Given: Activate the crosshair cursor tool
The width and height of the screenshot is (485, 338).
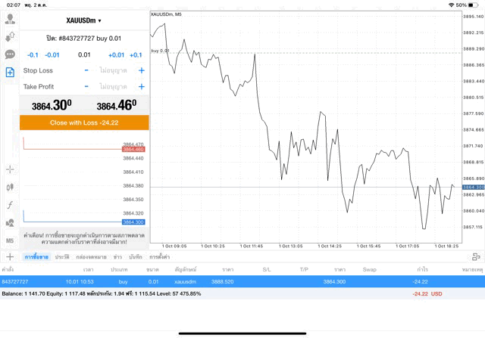Looking at the screenshot, I should coord(10,169).
